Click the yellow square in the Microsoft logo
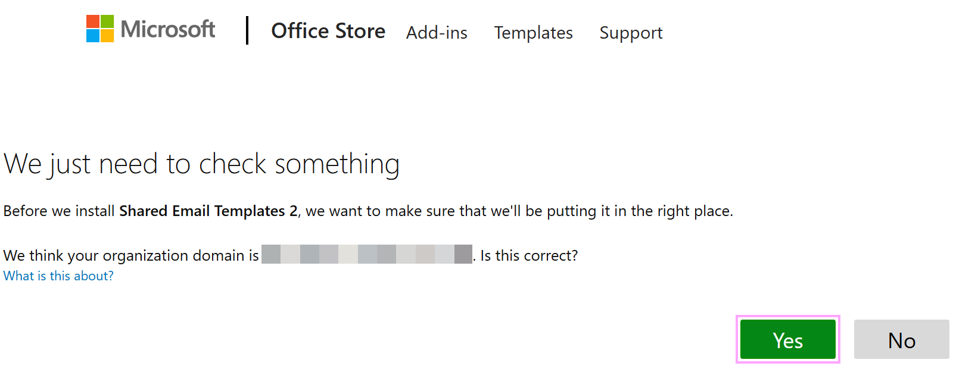 pos(107,36)
